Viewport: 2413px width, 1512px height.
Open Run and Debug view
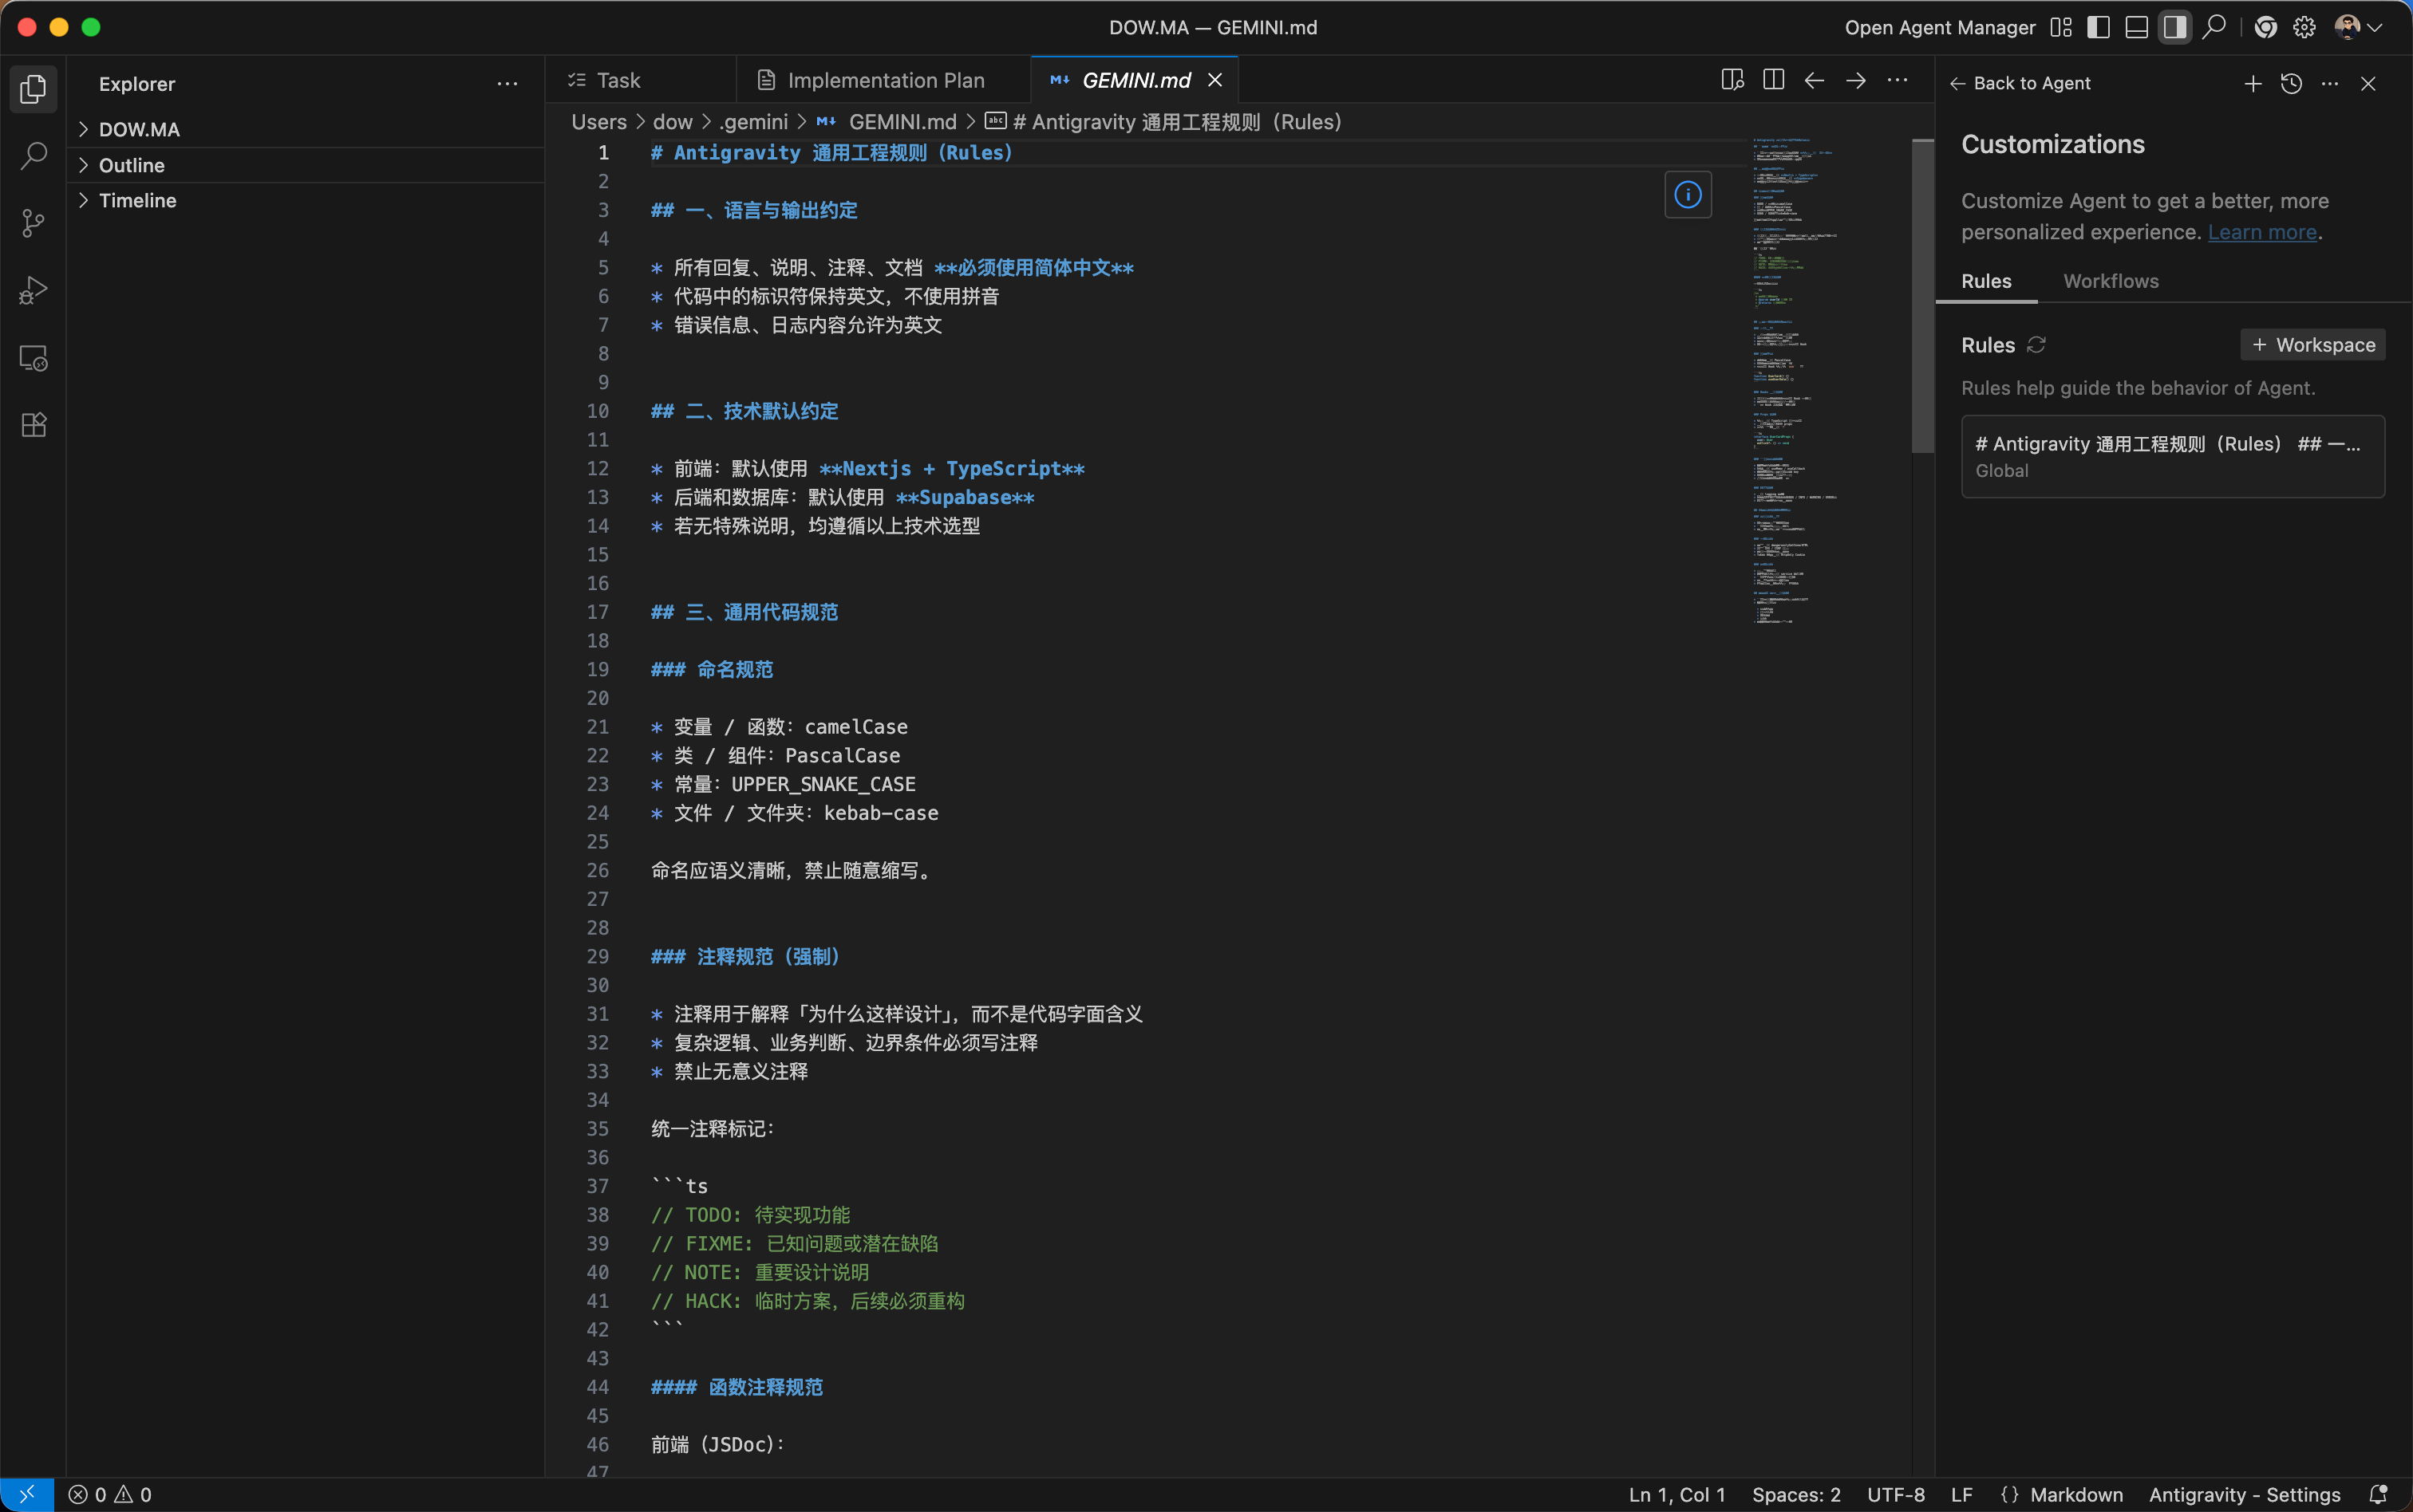[x=33, y=290]
